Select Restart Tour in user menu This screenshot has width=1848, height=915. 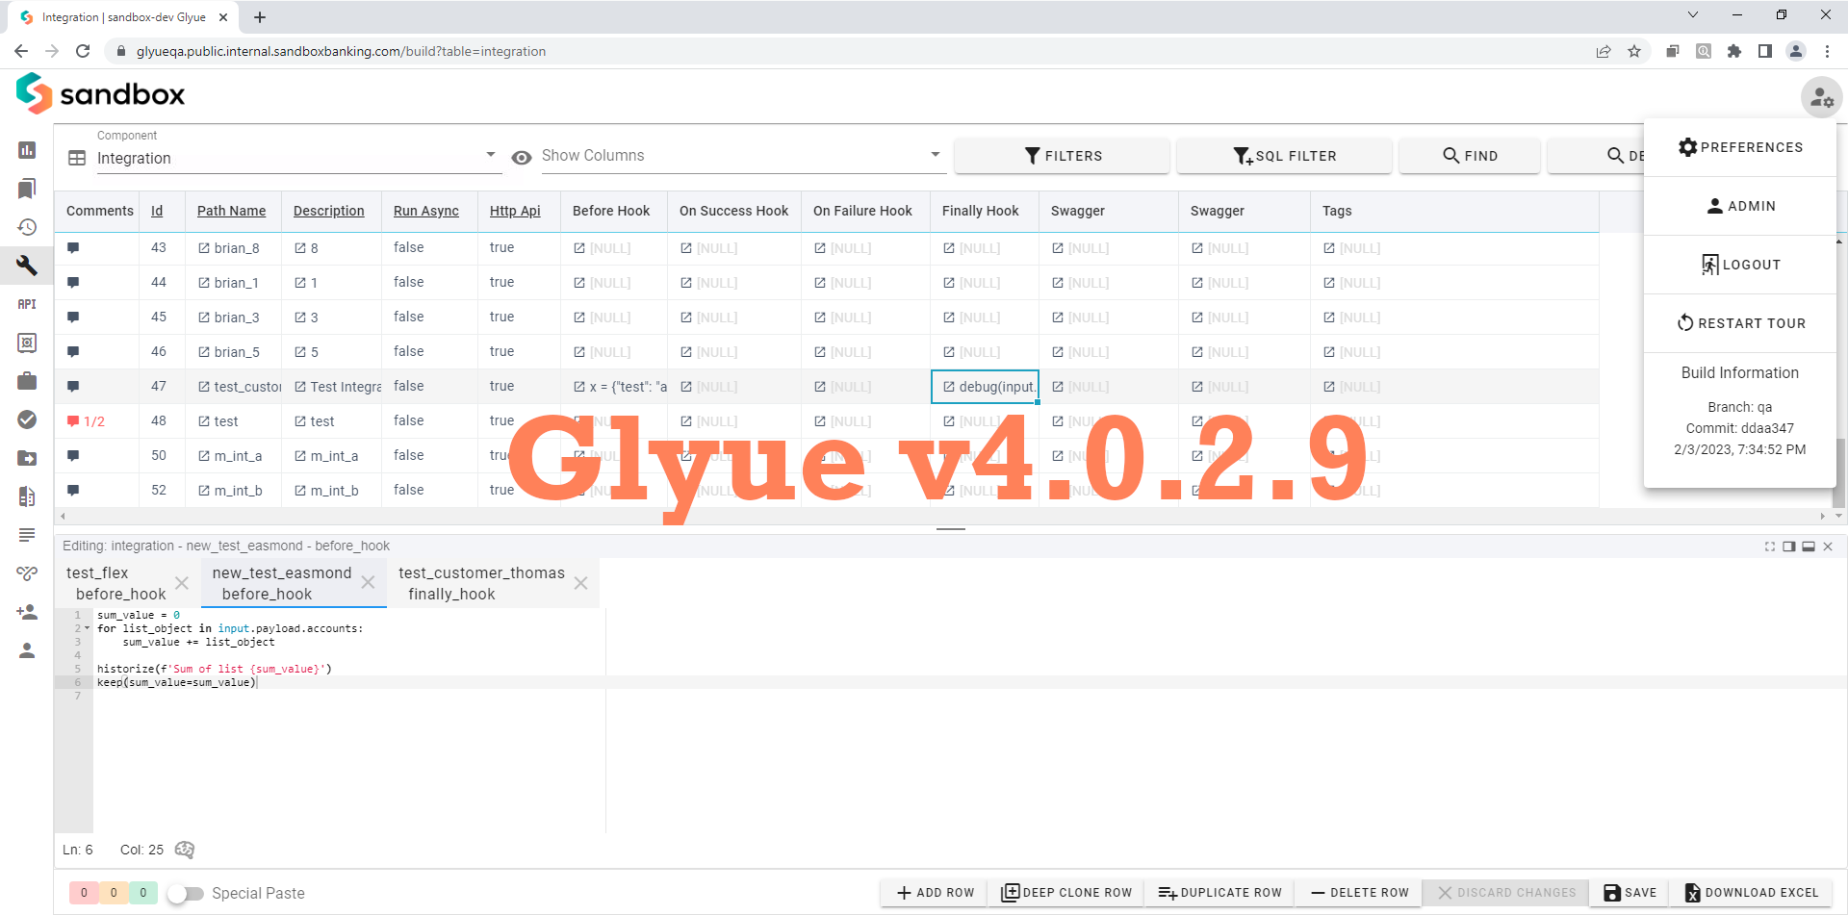pos(1740,323)
